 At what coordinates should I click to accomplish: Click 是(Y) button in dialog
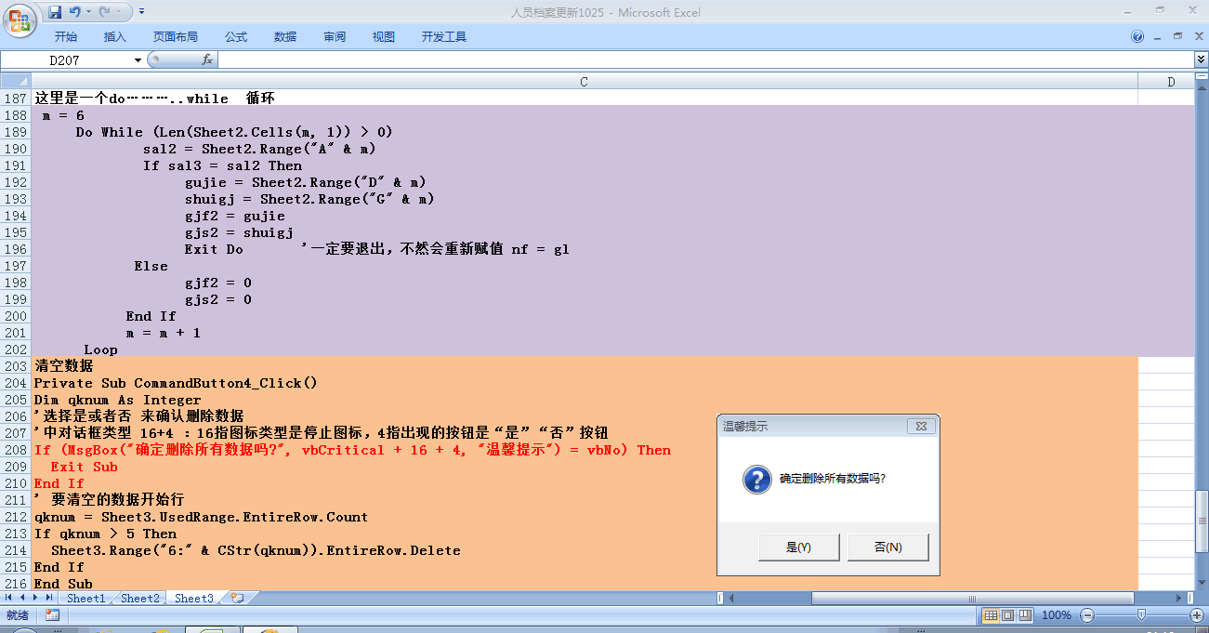798,547
